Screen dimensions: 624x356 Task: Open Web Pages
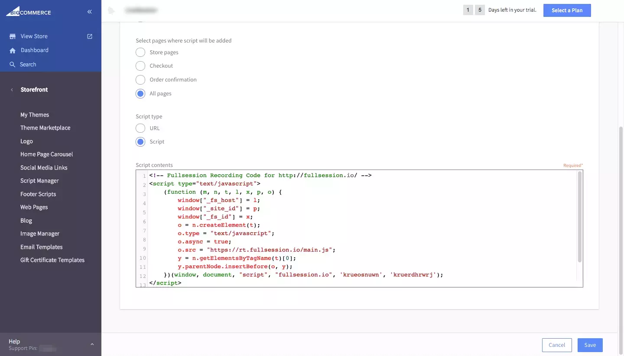[34, 207]
